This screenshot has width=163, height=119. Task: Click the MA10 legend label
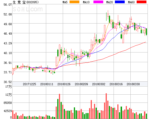click(86, 2)
